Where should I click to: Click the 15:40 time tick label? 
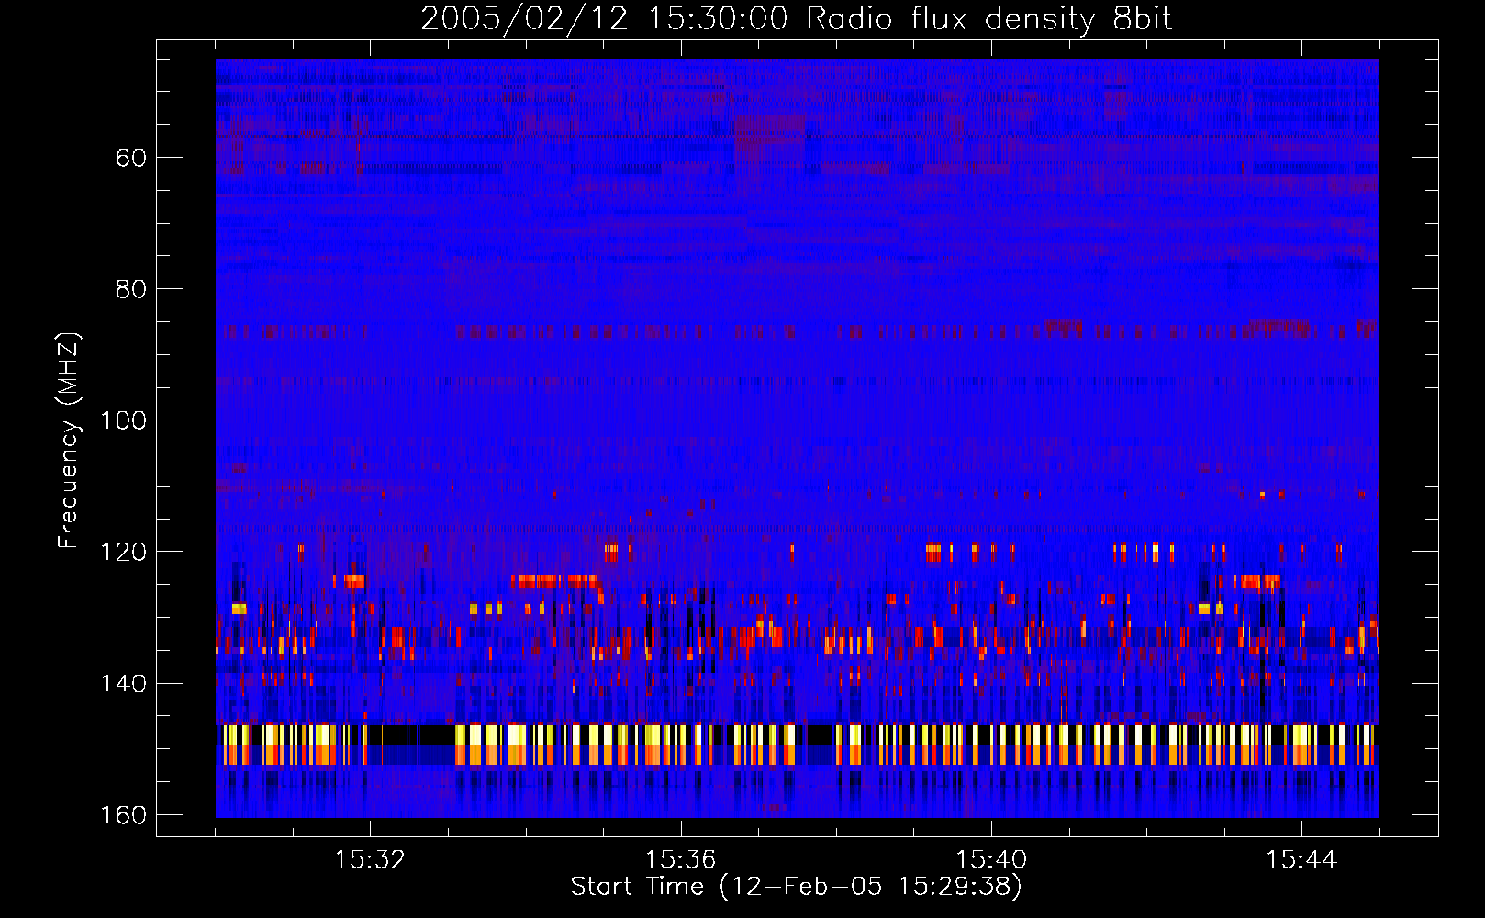point(991,860)
